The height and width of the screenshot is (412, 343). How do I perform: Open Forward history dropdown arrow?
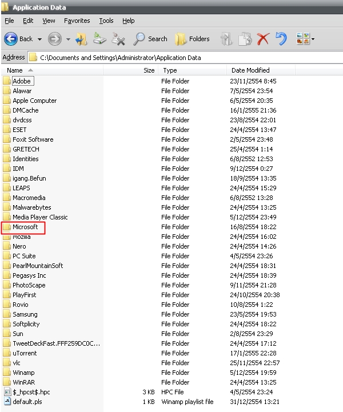point(69,39)
